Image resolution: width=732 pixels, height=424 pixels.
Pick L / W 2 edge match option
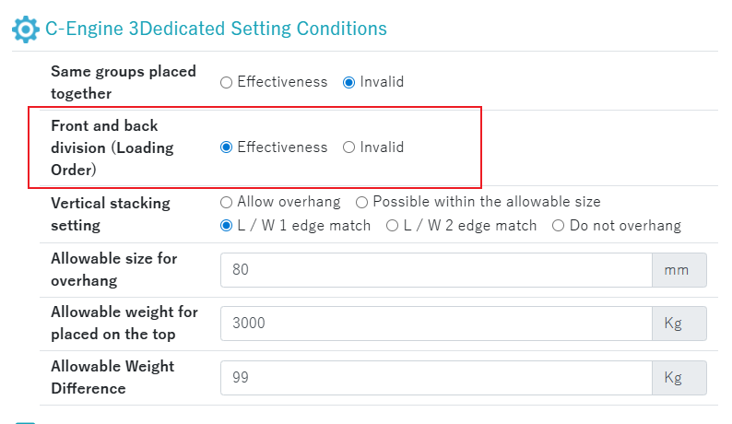tap(392, 226)
